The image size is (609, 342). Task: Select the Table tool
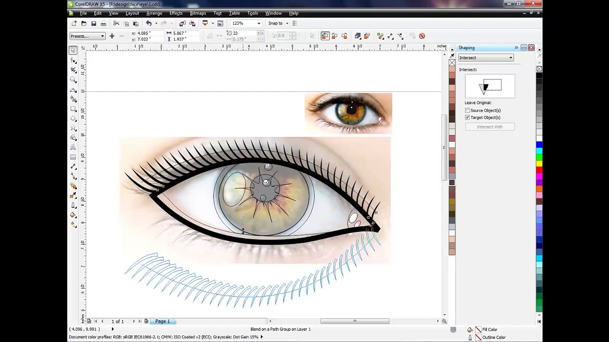[73, 157]
